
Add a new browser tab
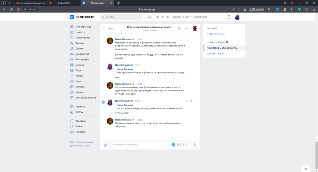tap(118, 3)
